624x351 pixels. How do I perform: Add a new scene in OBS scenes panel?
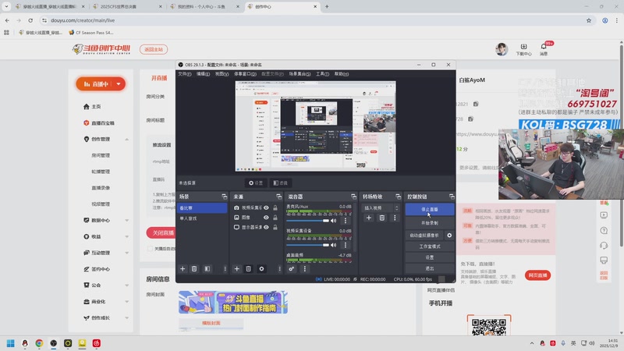pyautogui.click(x=183, y=269)
